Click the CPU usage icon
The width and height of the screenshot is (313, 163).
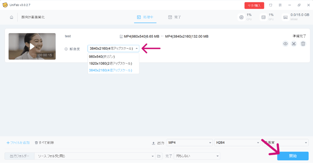(241, 17)
